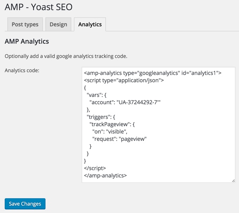Image resolution: width=239 pixels, height=213 pixels.
Task: Click the "vars" line in the code
Action: (x=97, y=95)
